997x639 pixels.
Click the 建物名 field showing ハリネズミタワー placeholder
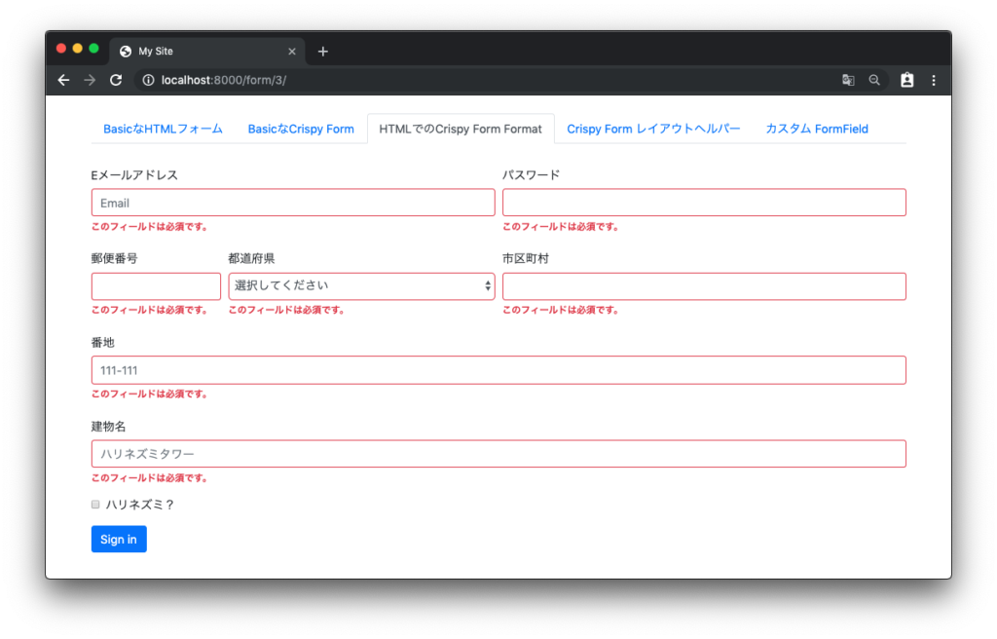click(x=498, y=453)
